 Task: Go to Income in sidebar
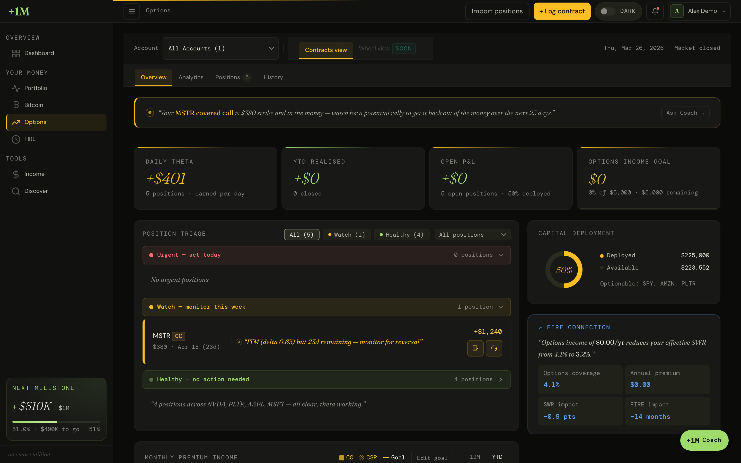(56, 174)
